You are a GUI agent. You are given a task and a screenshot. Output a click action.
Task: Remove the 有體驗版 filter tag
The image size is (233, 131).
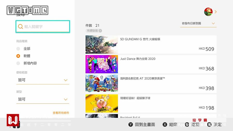pos(100,31)
